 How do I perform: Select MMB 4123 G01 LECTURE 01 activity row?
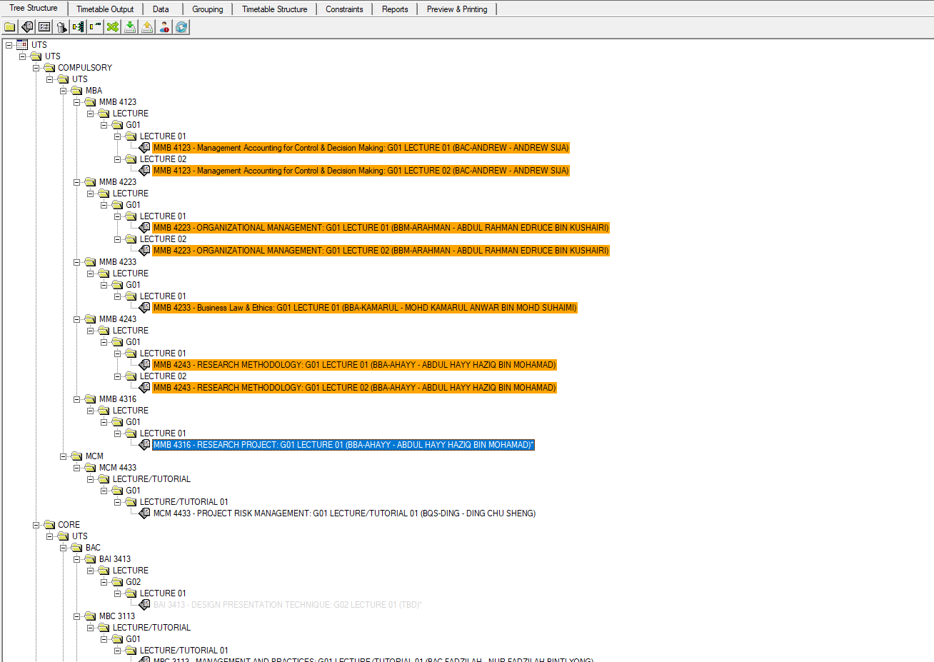tap(361, 148)
